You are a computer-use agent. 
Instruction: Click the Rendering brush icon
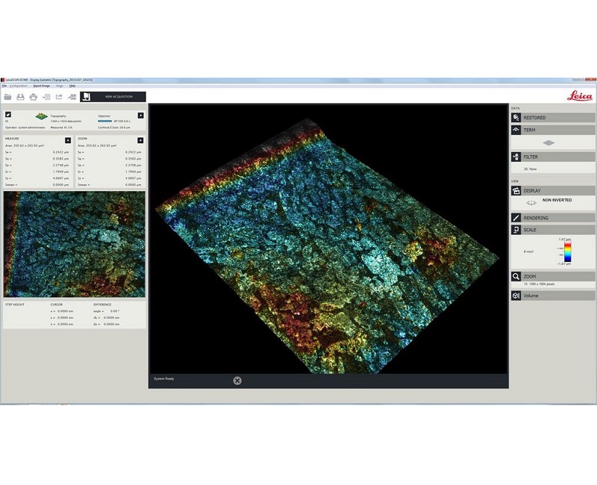(x=516, y=218)
